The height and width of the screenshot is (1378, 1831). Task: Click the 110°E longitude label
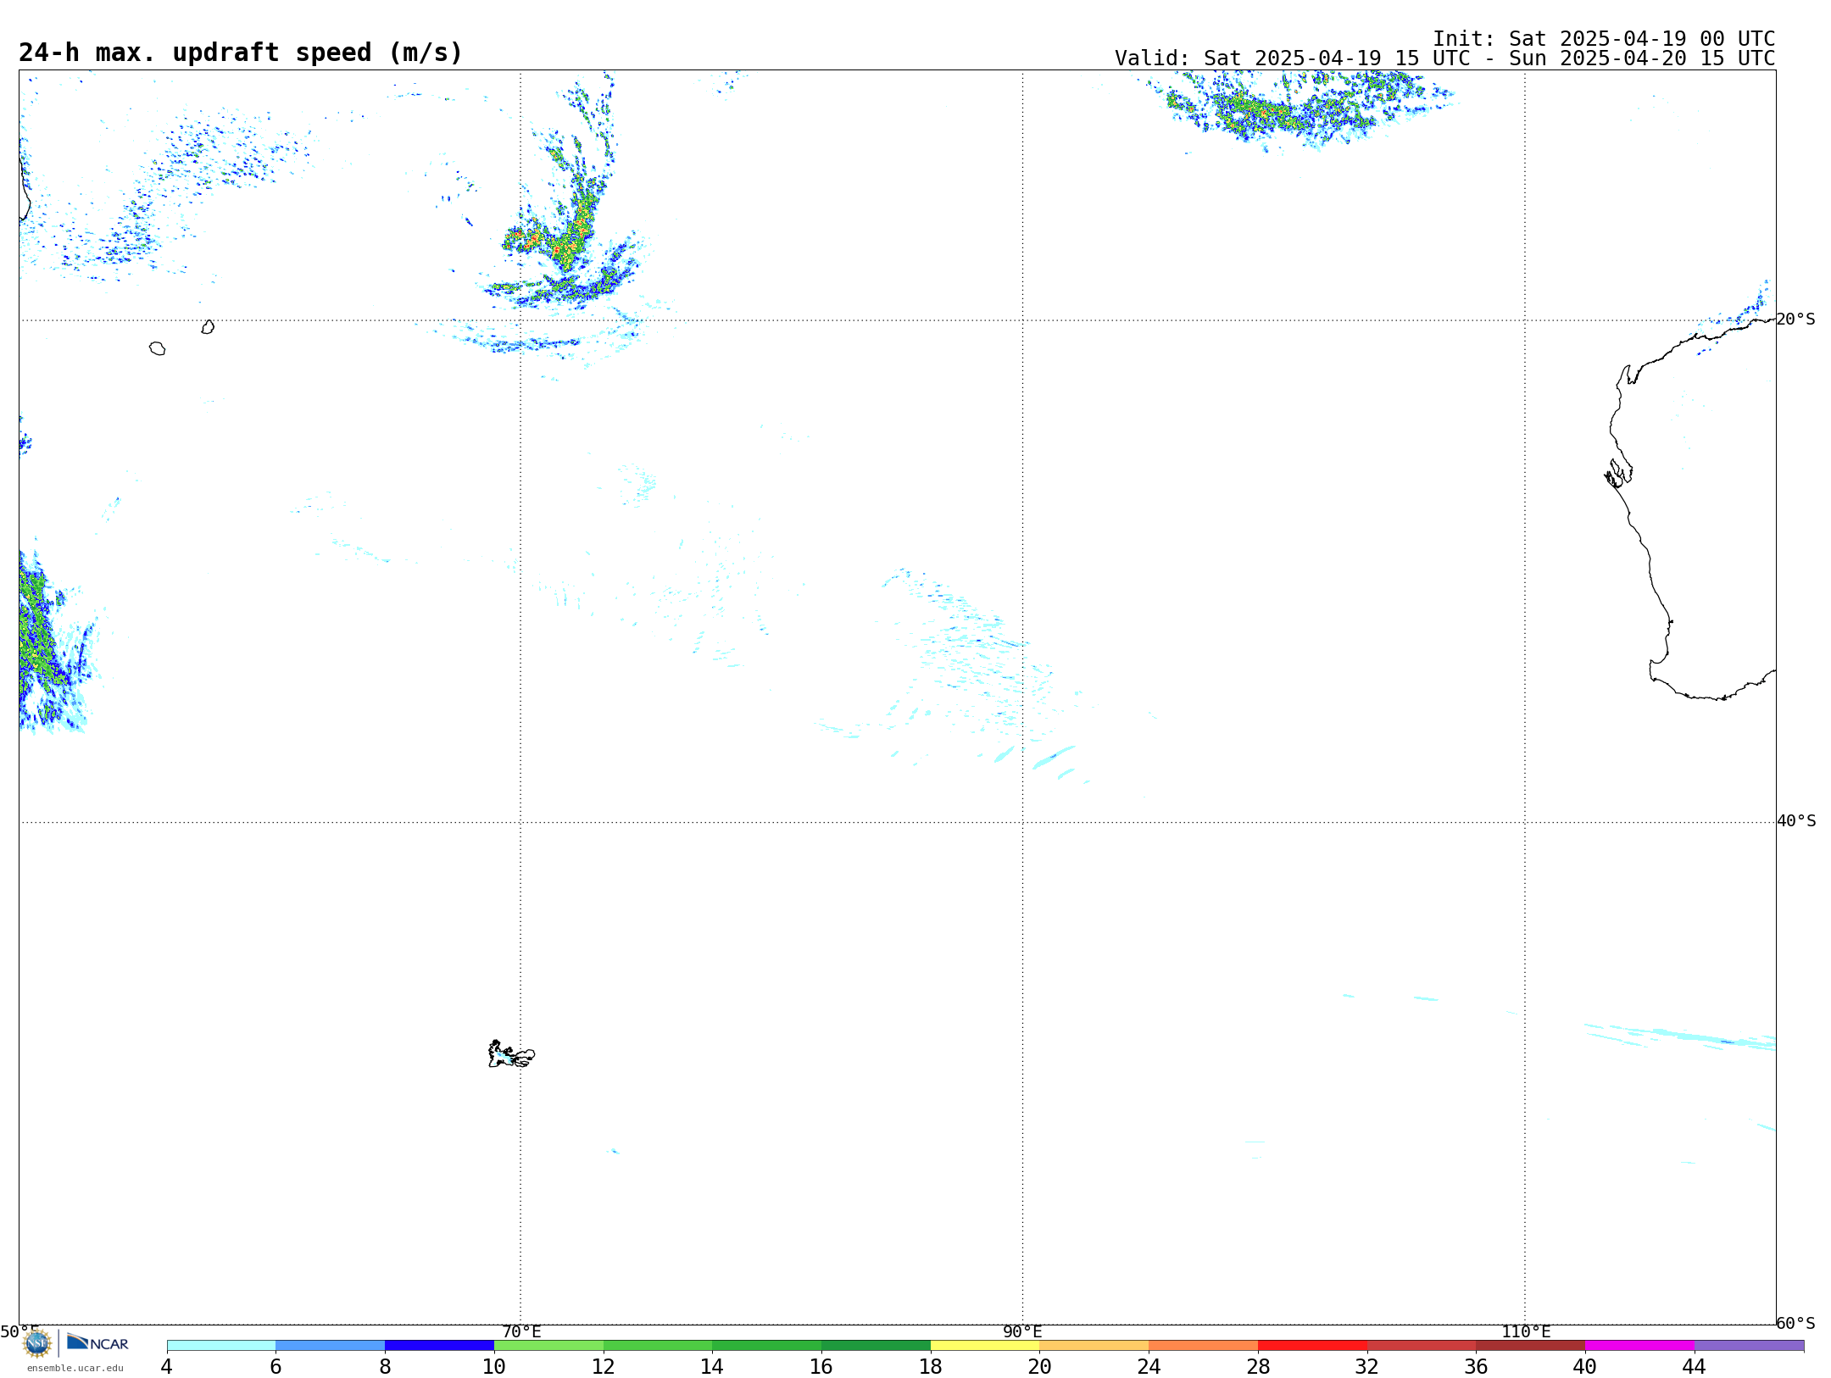tap(1526, 1331)
